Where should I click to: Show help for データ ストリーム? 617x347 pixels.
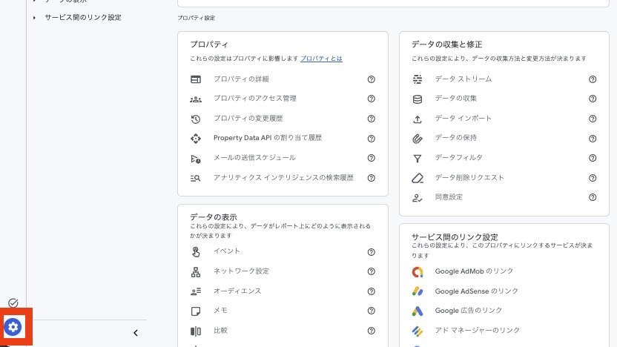coord(593,79)
